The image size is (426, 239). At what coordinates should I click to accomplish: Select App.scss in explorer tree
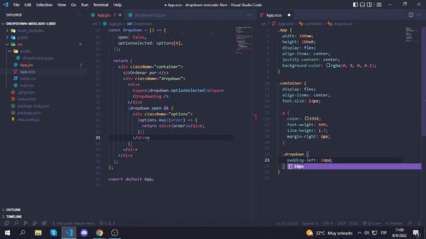(27, 72)
